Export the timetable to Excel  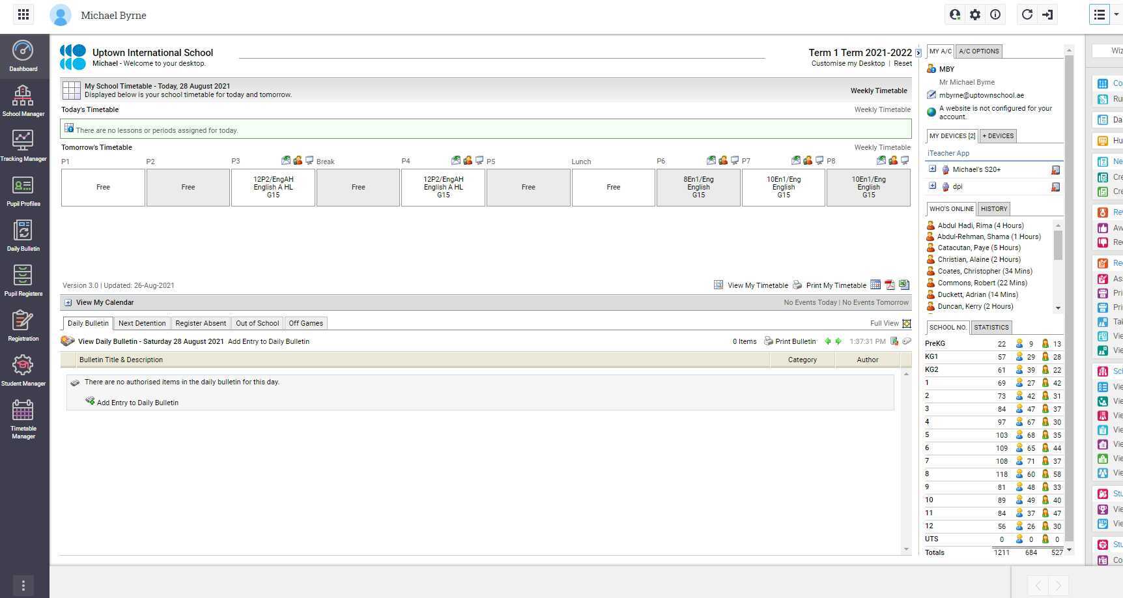(904, 285)
